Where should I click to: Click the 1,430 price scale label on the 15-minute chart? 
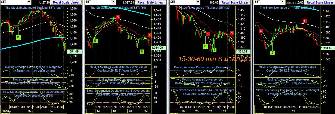pyautogui.click(x=327, y=11)
